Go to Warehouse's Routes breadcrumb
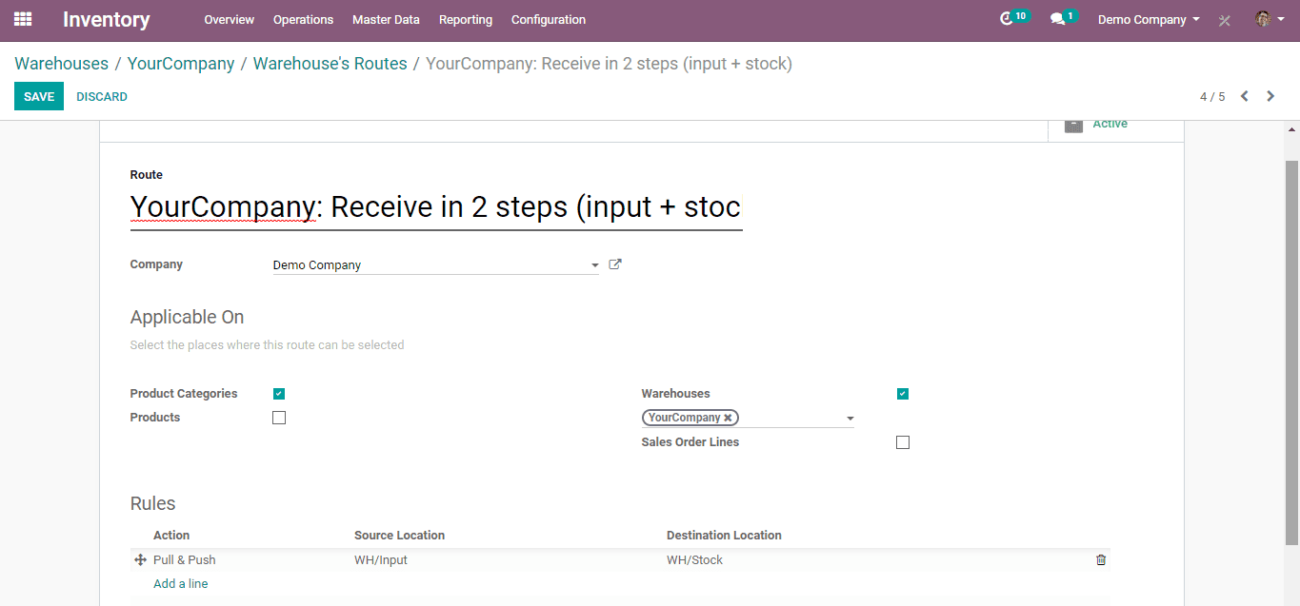This screenshot has height=606, width=1300. pos(330,64)
